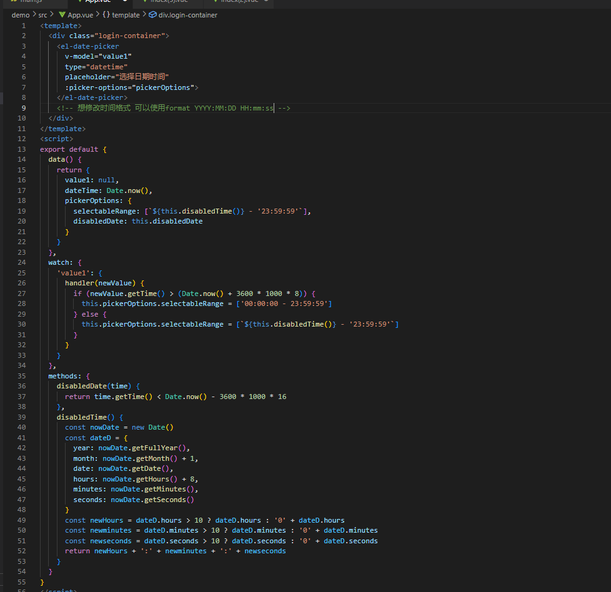Click the braces symbol icon before template

(x=106, y=15)
